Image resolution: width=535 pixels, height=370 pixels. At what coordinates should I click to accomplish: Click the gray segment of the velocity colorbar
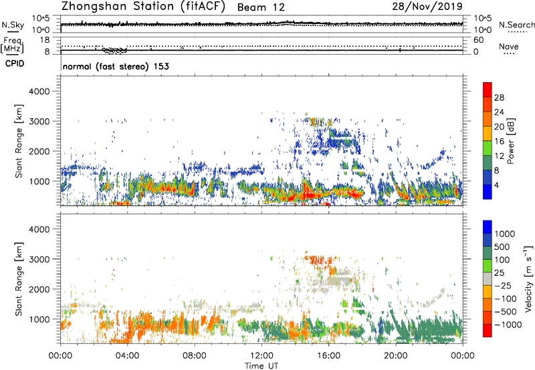coord(488,279)
